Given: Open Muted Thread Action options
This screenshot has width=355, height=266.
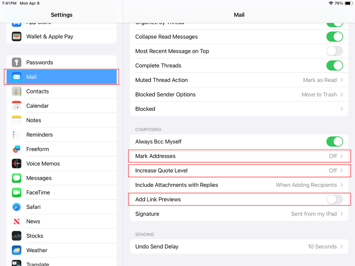Looking at the screenshot, I should tap(239, 80).
